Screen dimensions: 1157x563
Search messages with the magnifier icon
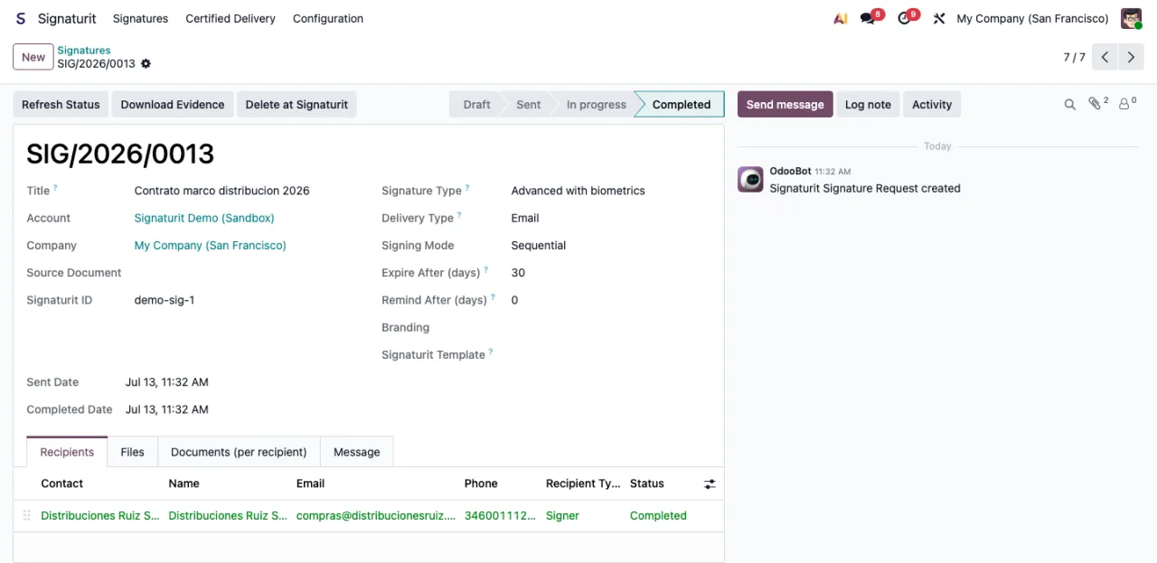pyautogui.click(x=1069, y=105)
